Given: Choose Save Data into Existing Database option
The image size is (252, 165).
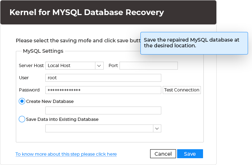Looking at the screenshot, I should coord(22,119).
